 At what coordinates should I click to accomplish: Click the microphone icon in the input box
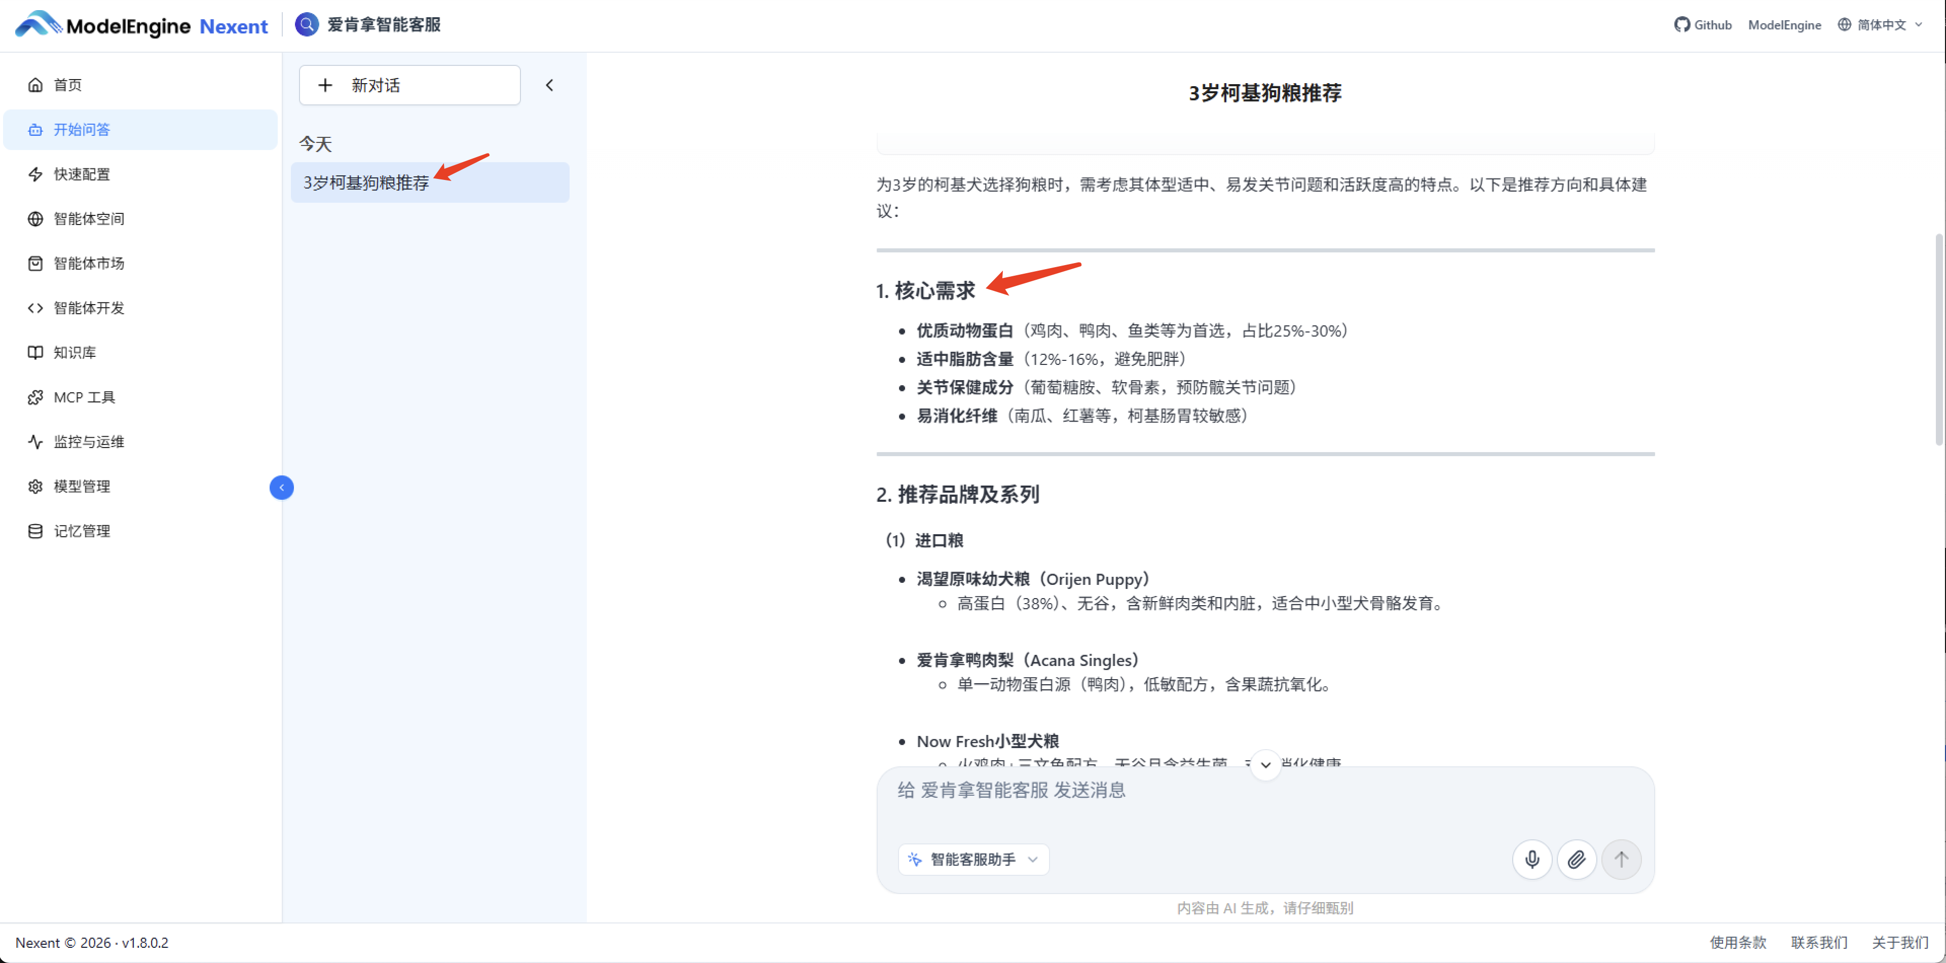click(1532, 859)
